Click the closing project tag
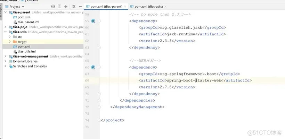This screenshot has height=139, width=285. tap(113, 120)
